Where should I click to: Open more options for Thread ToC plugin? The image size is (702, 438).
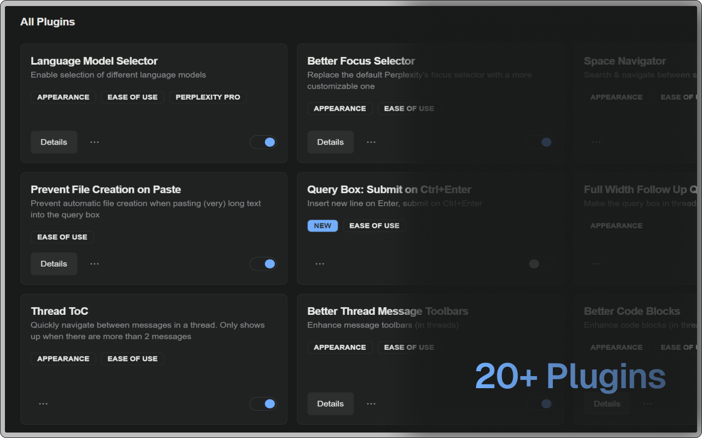click(43, 404)
